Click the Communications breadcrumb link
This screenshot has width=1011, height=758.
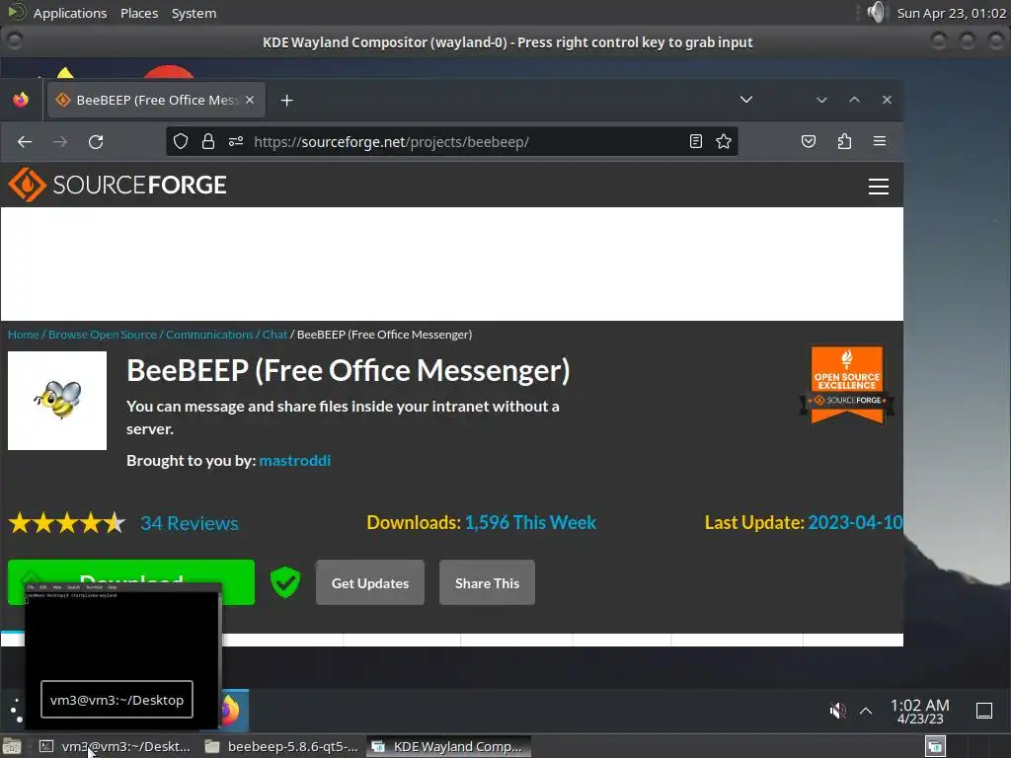[209, 335]
